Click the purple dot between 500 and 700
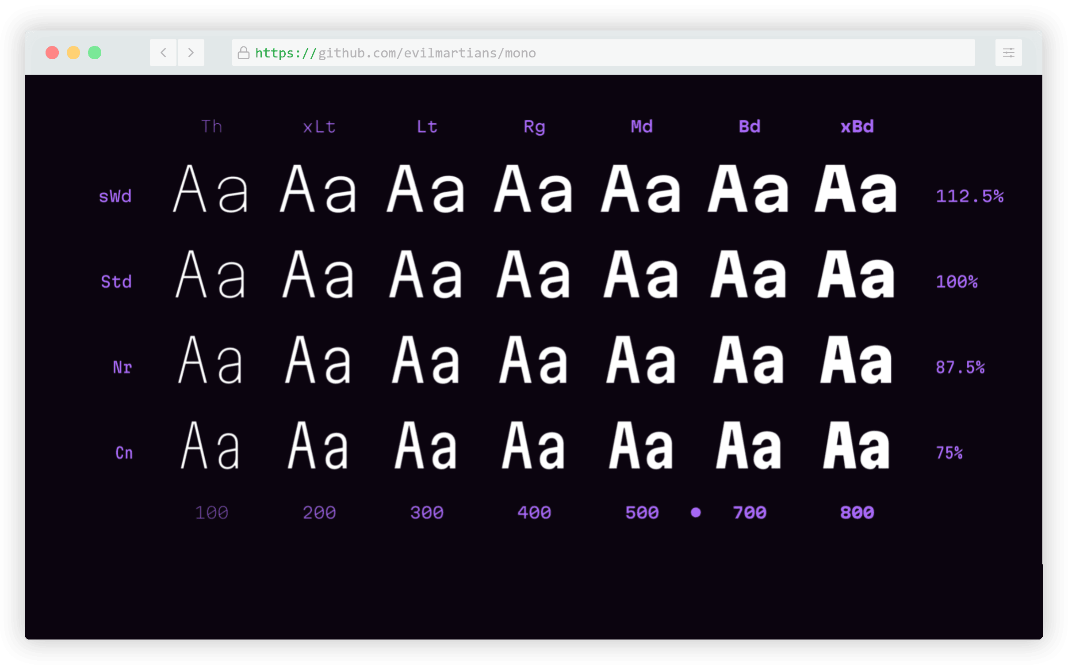This screenshot has width=1068, height=670. coord(696,512)
